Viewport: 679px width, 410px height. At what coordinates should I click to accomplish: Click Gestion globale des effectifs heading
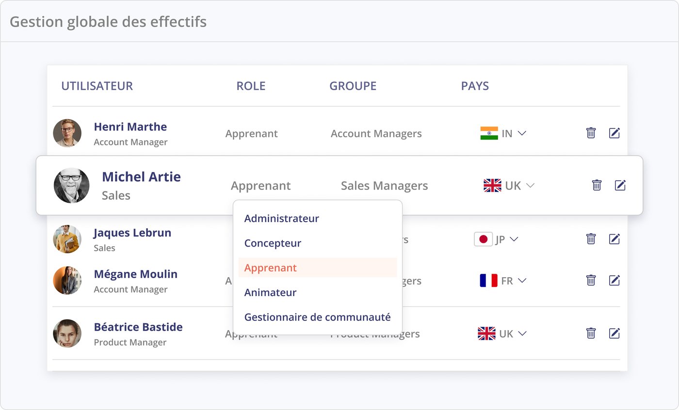click(108, 22)
